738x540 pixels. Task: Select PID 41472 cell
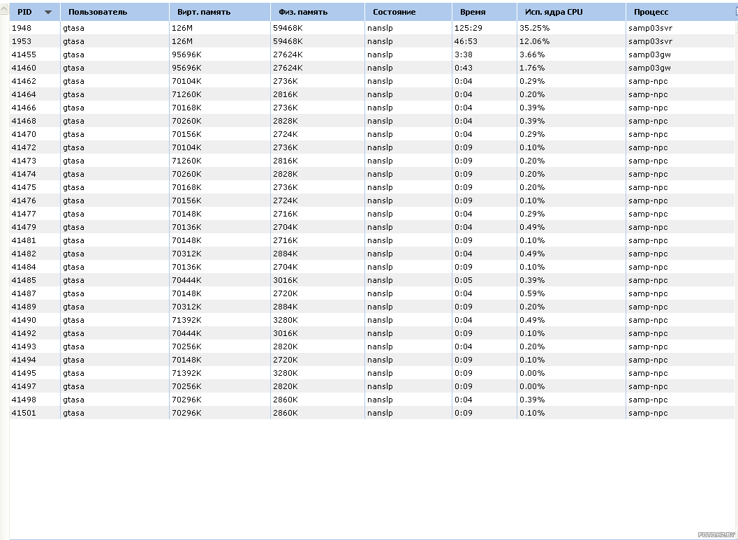[24, 147]
